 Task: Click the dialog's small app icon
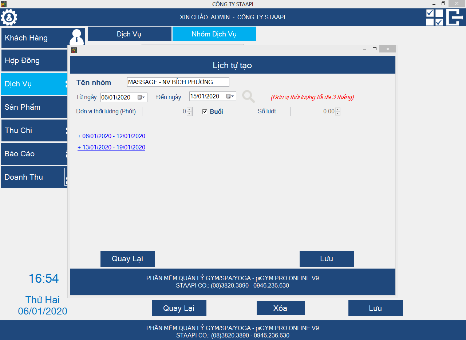point(74,50)
